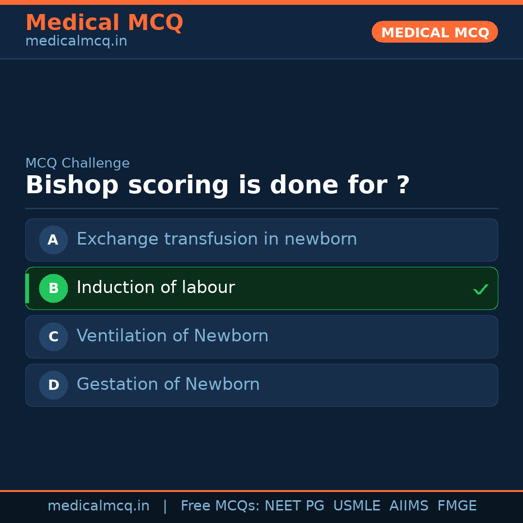Click the letter D circle icon
523x523 pixels.
pos(53,385)
